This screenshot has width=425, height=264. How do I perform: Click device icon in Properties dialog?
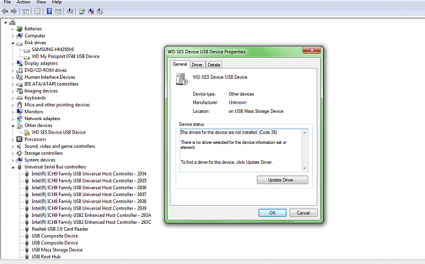pyautogui.click(x=181, y=79)
